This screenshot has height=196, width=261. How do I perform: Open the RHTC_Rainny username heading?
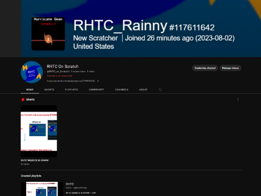[120, 26]
